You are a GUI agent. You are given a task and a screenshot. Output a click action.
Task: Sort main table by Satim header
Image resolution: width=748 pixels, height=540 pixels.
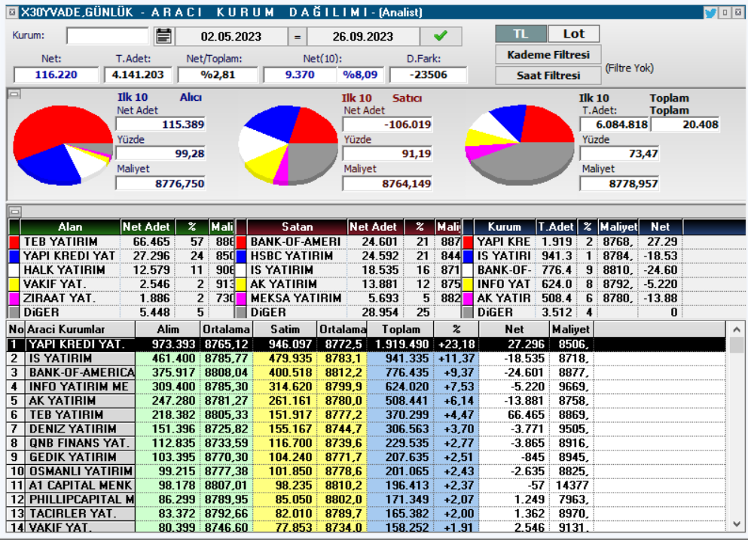tap(285, 329)
